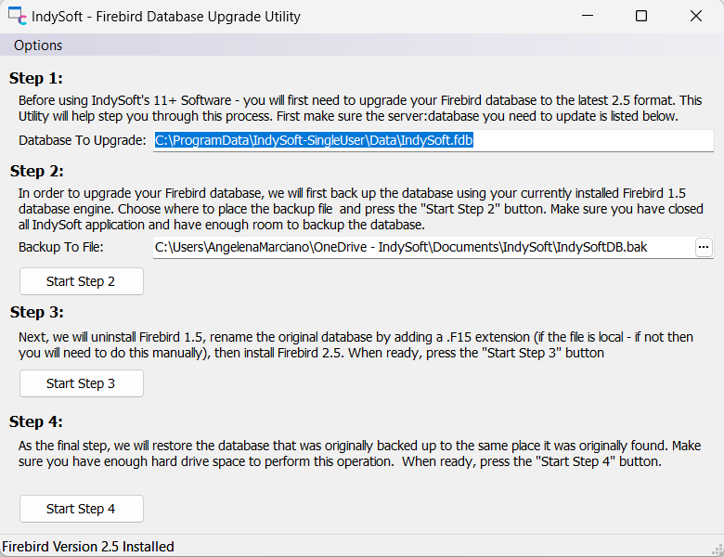
Task: Launch restore with Start Step 4 button
Action: point(82,509)
